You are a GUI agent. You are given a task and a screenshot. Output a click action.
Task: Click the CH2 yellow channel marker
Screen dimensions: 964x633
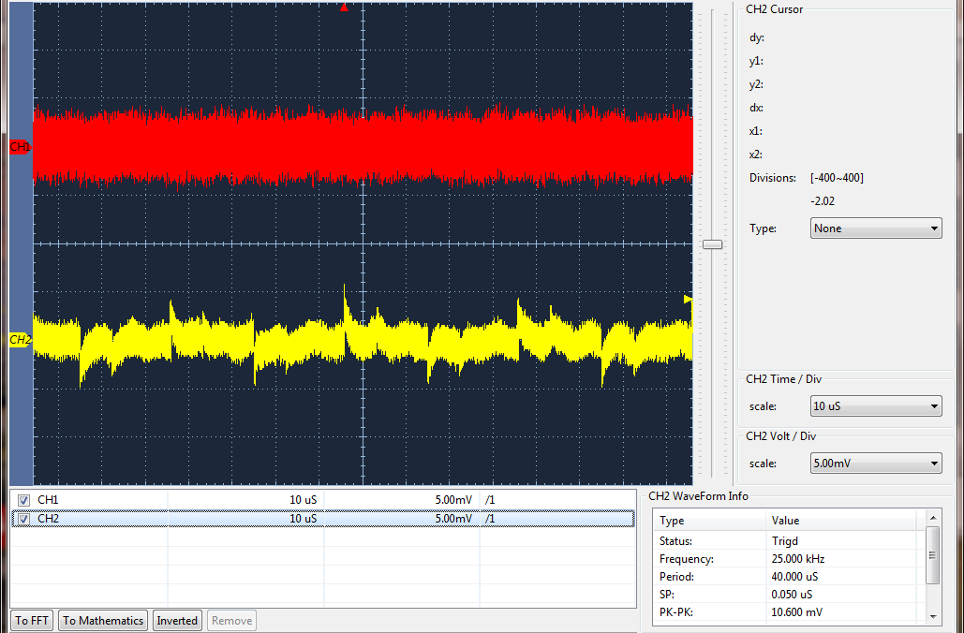click(x=20, y=340)
